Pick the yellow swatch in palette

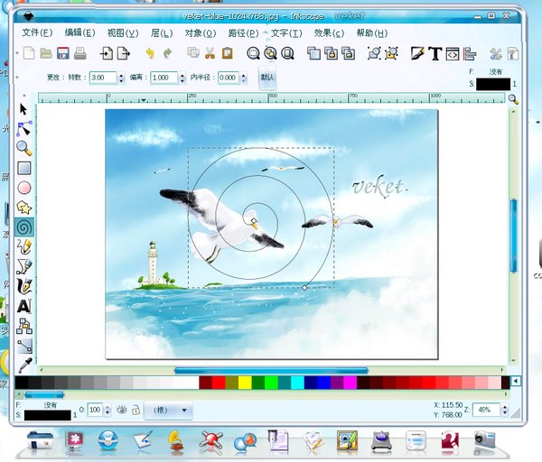[245, 383]
